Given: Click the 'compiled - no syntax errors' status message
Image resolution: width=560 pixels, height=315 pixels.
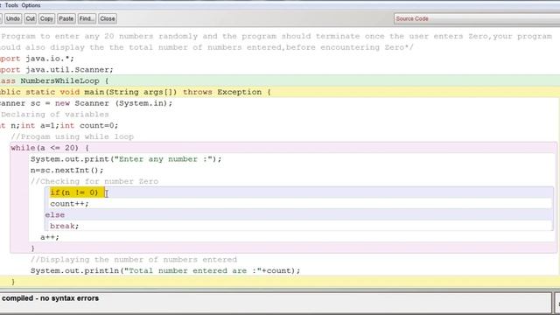Looking at the screenshot, I should click(51, 298).
